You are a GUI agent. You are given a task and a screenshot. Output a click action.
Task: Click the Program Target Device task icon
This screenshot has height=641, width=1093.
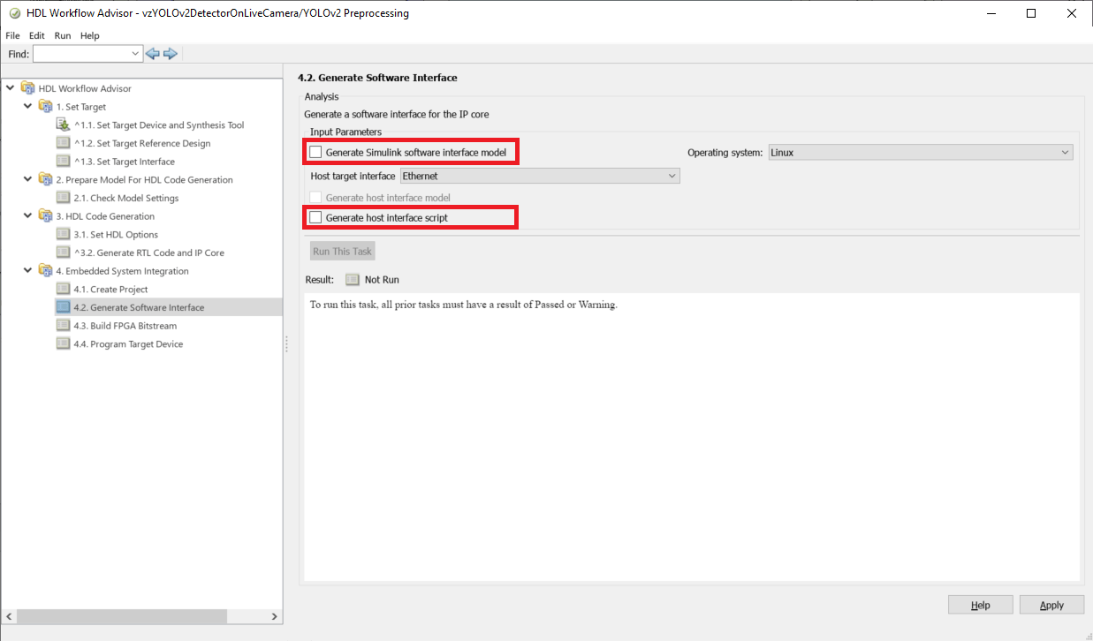(63, 343)
